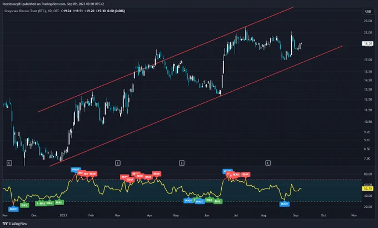Click the 14.50 price axis label
Image resolution: width=378 pixels, height=228 pixels.
tap(368, 80)
